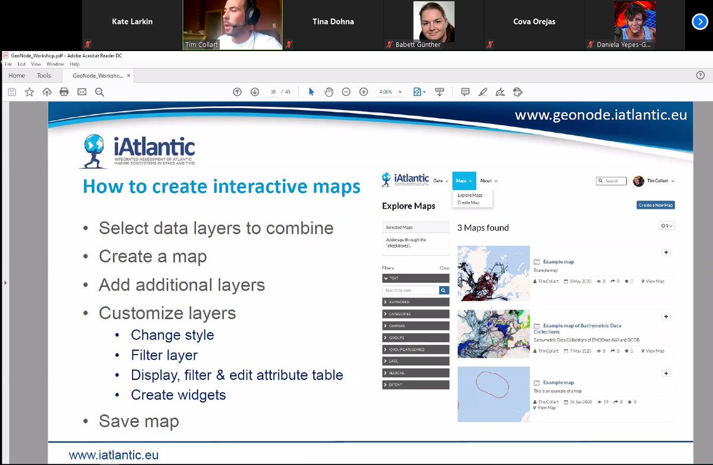Click the Clear filters link
The height and width of the screenshot is (465, 713).
coord(444,268)
